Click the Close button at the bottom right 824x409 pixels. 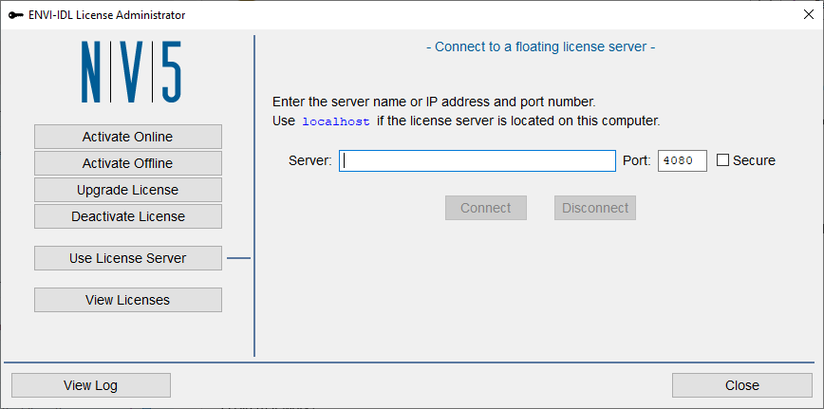point(742,385)
